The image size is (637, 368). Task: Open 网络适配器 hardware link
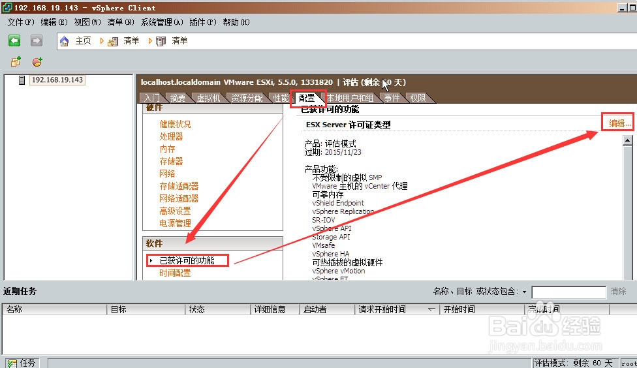(179, 198)
